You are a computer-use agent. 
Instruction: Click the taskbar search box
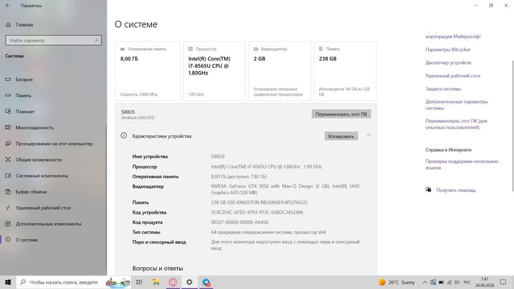74,282
